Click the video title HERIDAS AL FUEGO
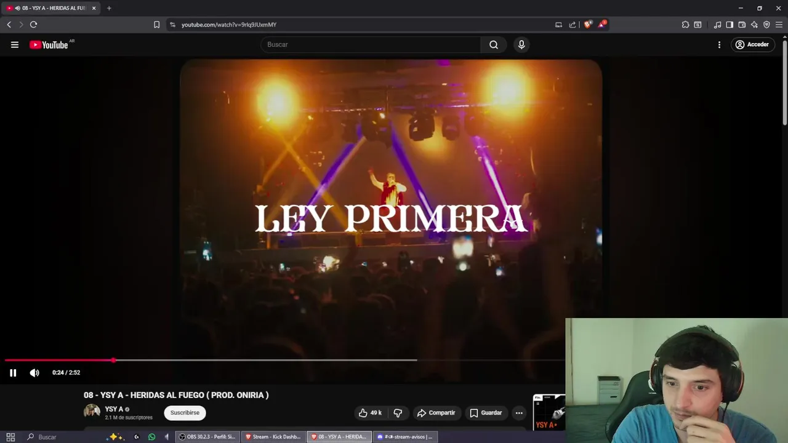This screenshot has width=788, height=443. (176, 395)
